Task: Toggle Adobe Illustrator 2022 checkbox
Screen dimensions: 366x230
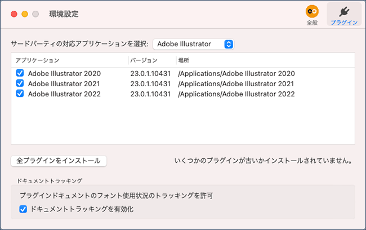Action: click(x=20, y=94)
